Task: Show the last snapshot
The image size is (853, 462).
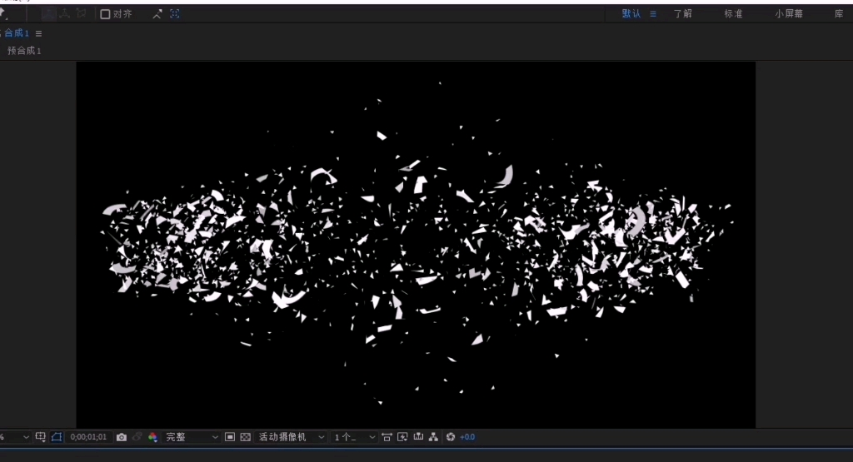Action: (x=137, y=437)
